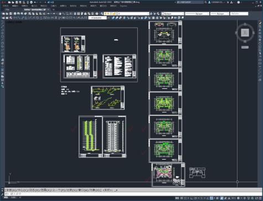Open the Express menu
Screen dimensions: 263x201
(x=123, y=6)
